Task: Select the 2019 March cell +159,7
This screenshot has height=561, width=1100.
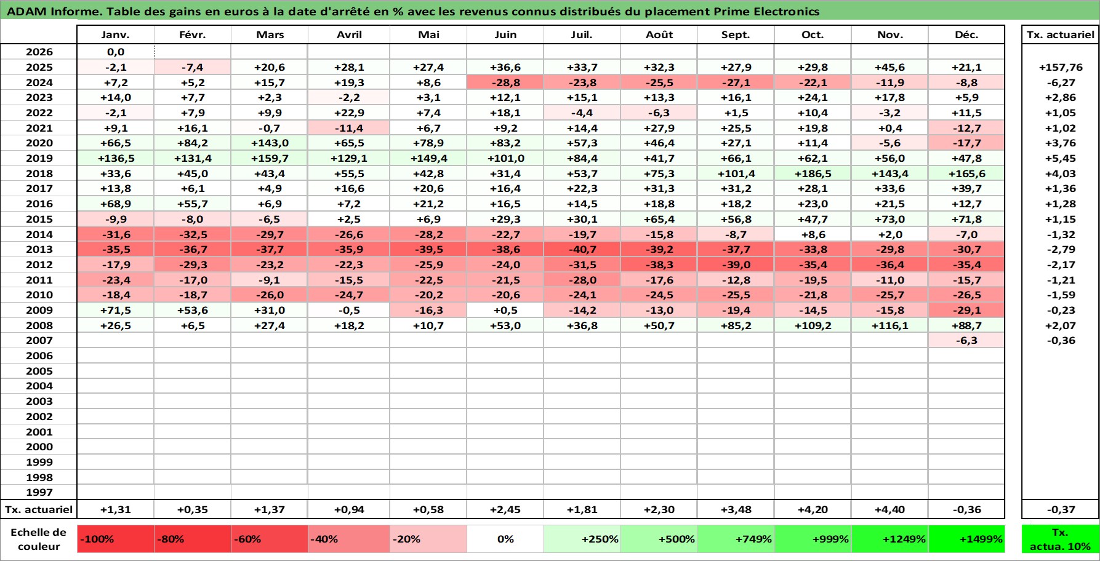Action: pos(269,158)
